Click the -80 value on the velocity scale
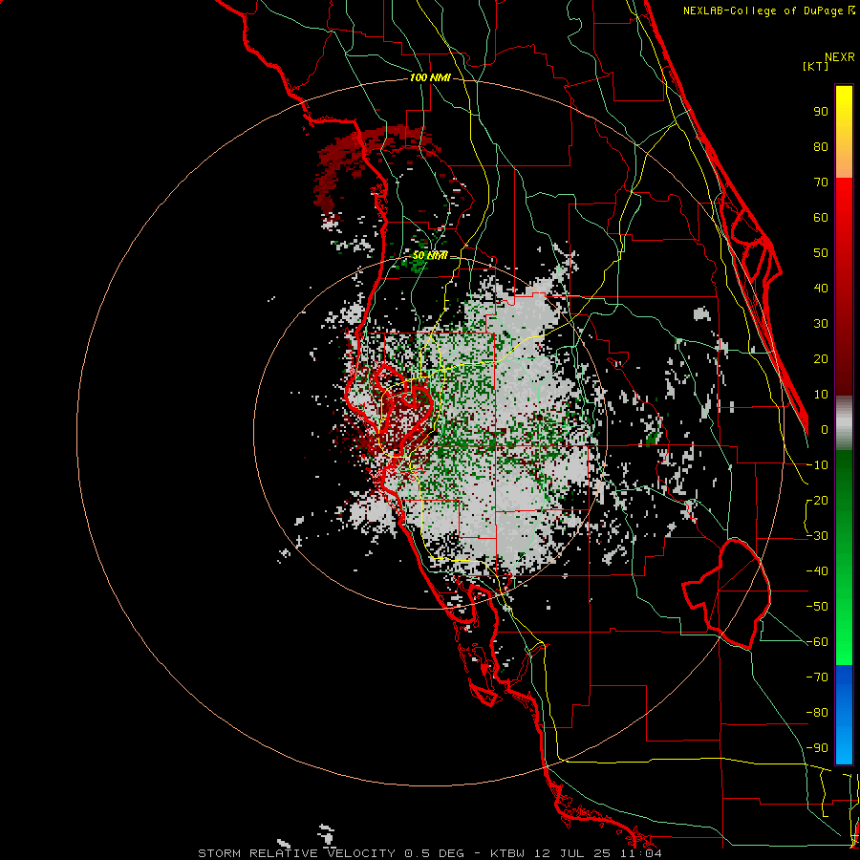Screen dimensions: 860x860 coord(817,713)
